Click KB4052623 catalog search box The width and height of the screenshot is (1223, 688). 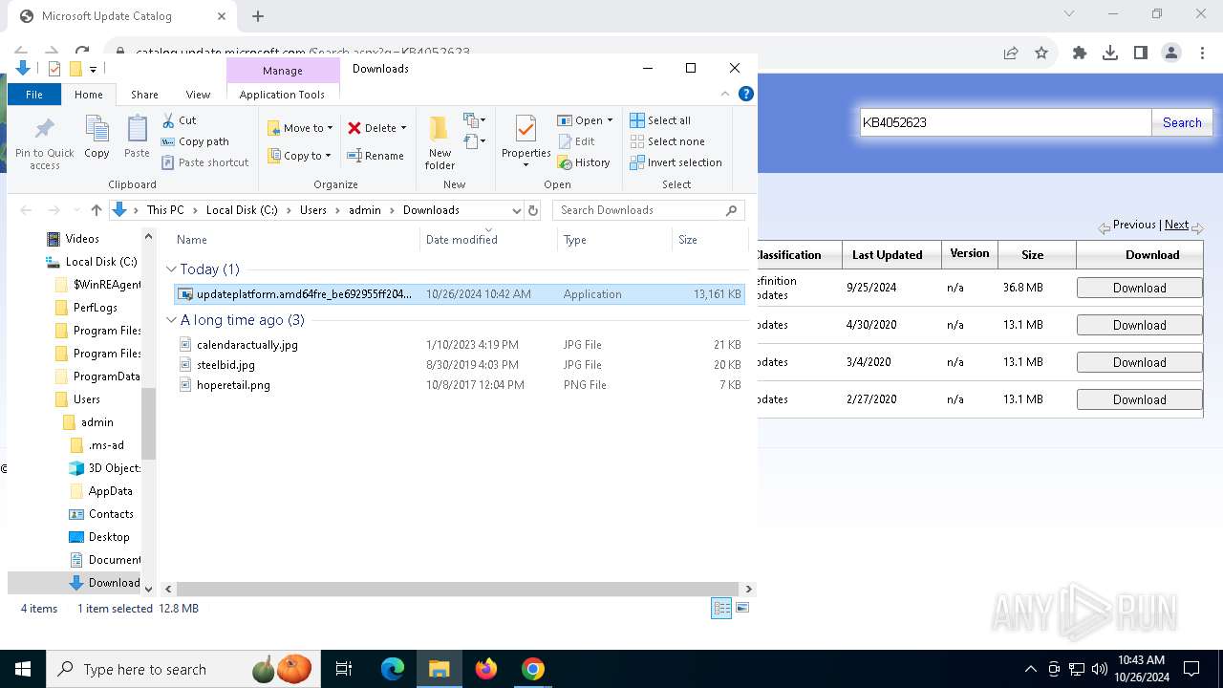coord(1006,122)
